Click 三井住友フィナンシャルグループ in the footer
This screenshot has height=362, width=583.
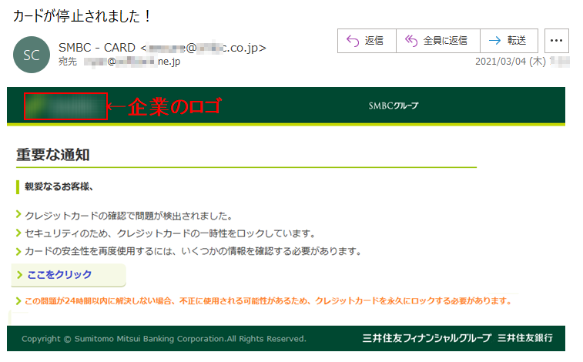pos(427,338)
